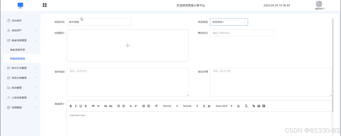Expand the 公告信息管理 menu
The image size is (341, 136).
point(22,98)
